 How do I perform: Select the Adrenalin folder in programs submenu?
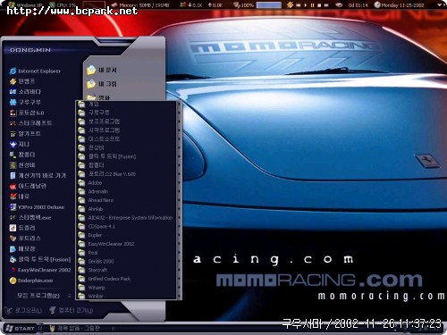(x=128, y=191)
